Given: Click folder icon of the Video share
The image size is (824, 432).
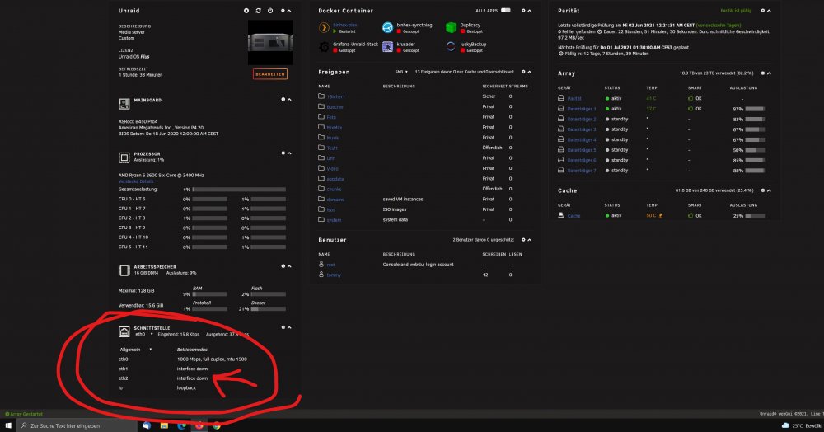Looking at the screenshot, I should pos(321,168).
